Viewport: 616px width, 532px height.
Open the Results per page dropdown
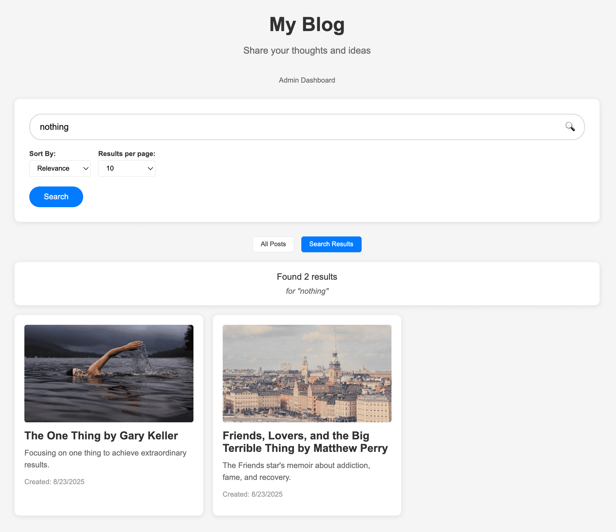tap(127, 168)
